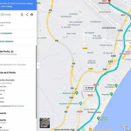Screen dimensions: 131x131
Task: Click the 24 min train time label
Action: (x=89, y=88)
